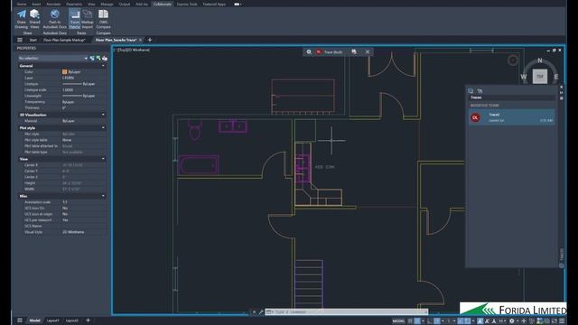Launch the DWG Compare tool
Image resolution: width=578 pixels, height=325 pixels.
tap(103, 19)
